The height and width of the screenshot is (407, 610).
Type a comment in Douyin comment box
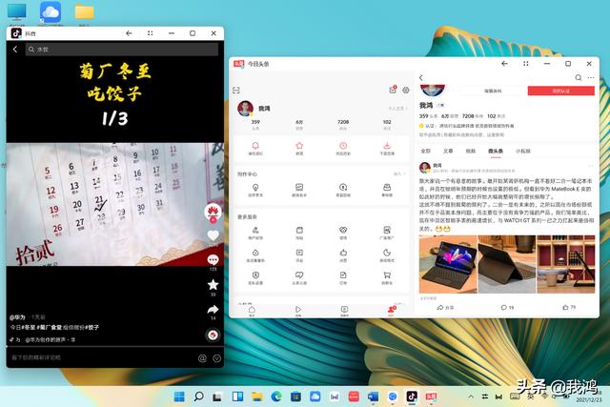coord(95,357)
